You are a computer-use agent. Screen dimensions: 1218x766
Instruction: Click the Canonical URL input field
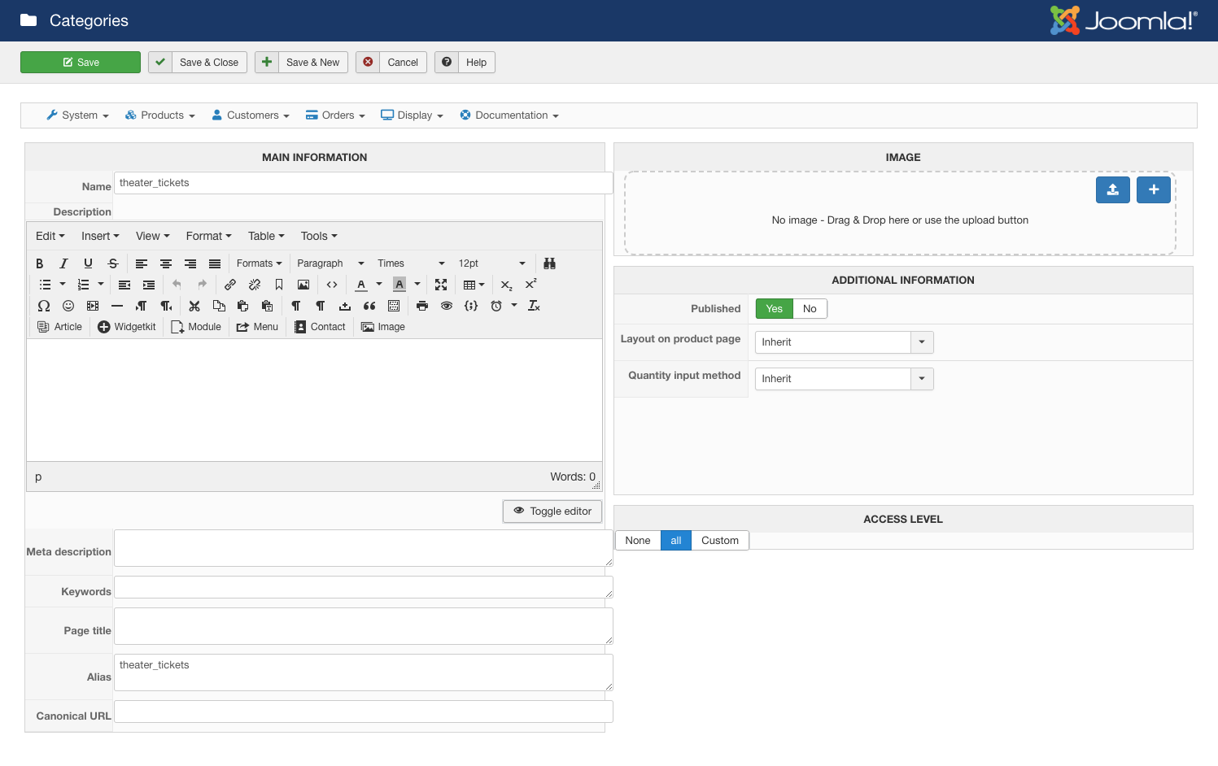[364, 712]
